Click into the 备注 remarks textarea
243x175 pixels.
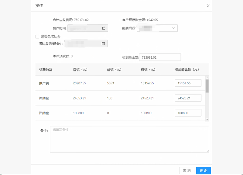[x=129, y=139]
